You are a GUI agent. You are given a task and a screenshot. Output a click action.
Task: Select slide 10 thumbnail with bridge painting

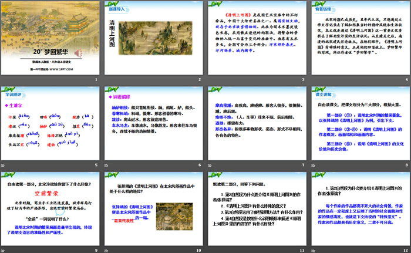154,209
